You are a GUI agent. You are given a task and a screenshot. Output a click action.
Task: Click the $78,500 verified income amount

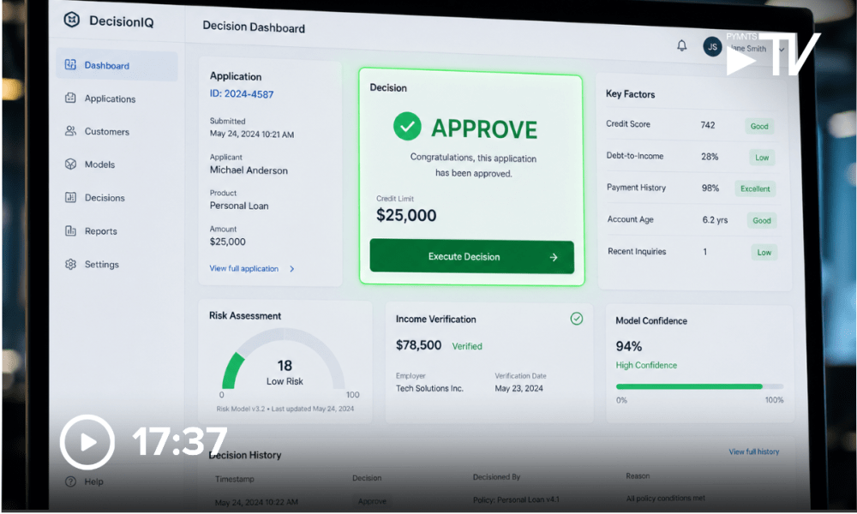coord(418,345)
